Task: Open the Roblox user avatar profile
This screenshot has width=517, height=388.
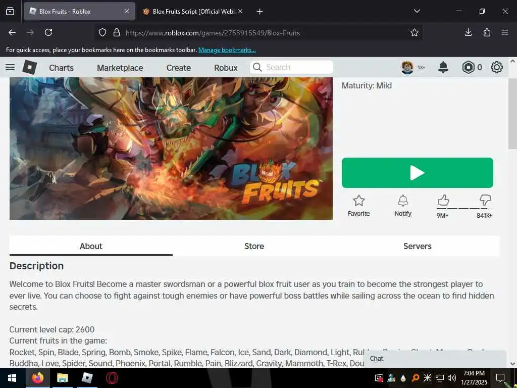Action: click(x=407, y=68)
